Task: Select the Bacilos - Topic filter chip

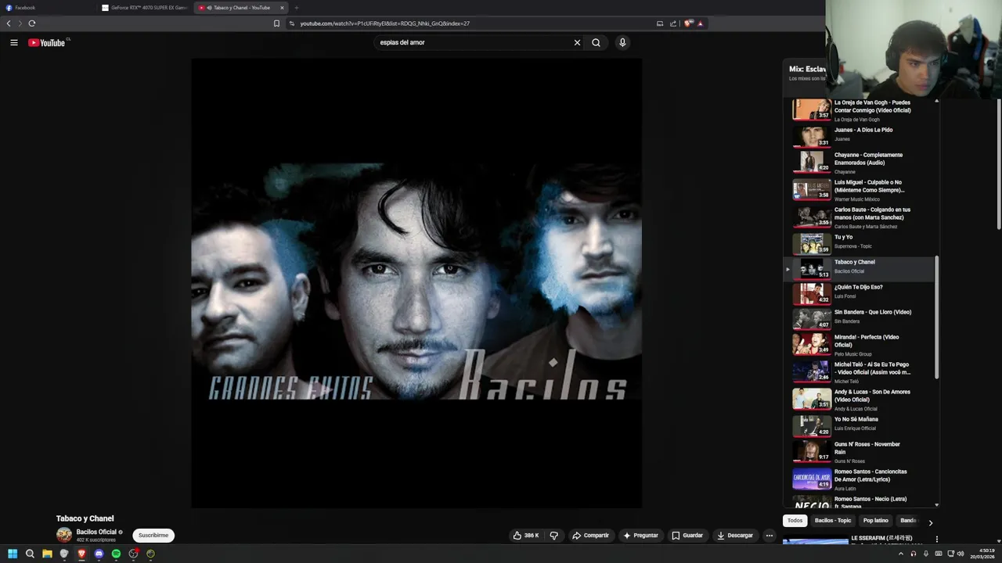Action: pyautogui.click(x=833, y=521)
